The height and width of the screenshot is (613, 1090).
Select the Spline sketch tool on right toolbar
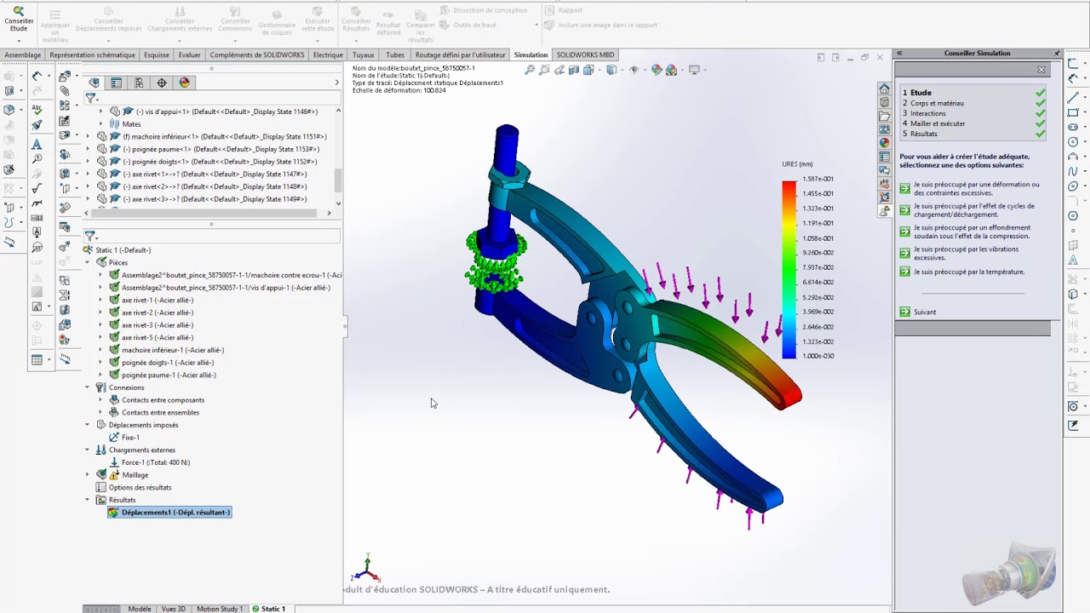pos(1073,171)
